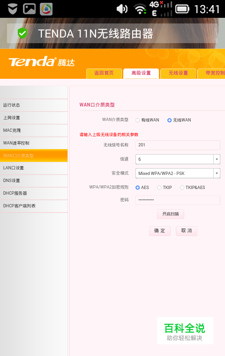
Task: Tap the volume speaker status icon
Action: point(122,9)
